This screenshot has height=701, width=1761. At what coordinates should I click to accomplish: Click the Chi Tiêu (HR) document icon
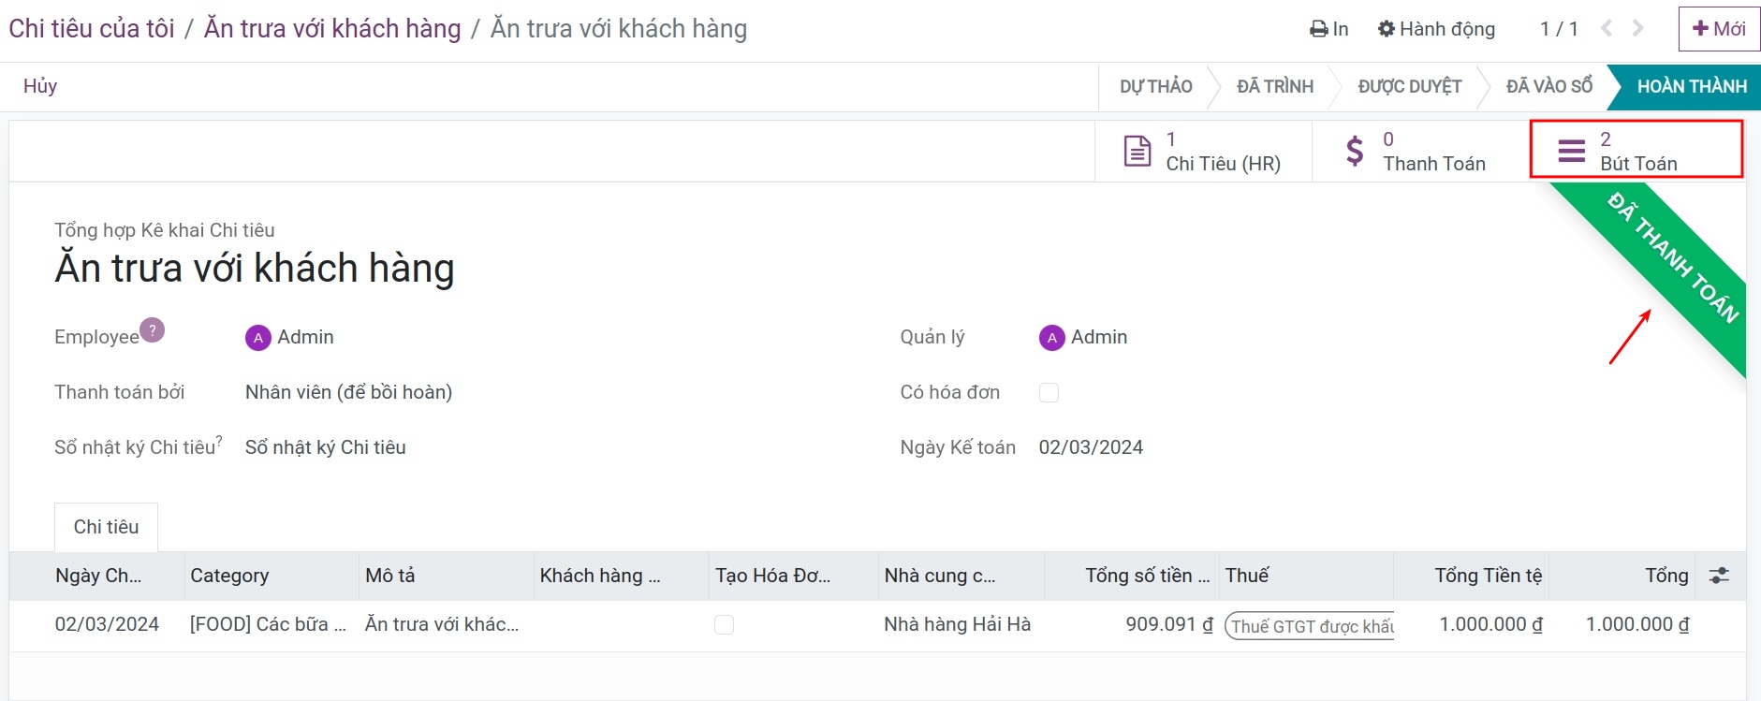[x=1137, y=151]
